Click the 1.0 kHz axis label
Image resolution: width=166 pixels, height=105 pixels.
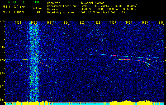tap(2, 47)
